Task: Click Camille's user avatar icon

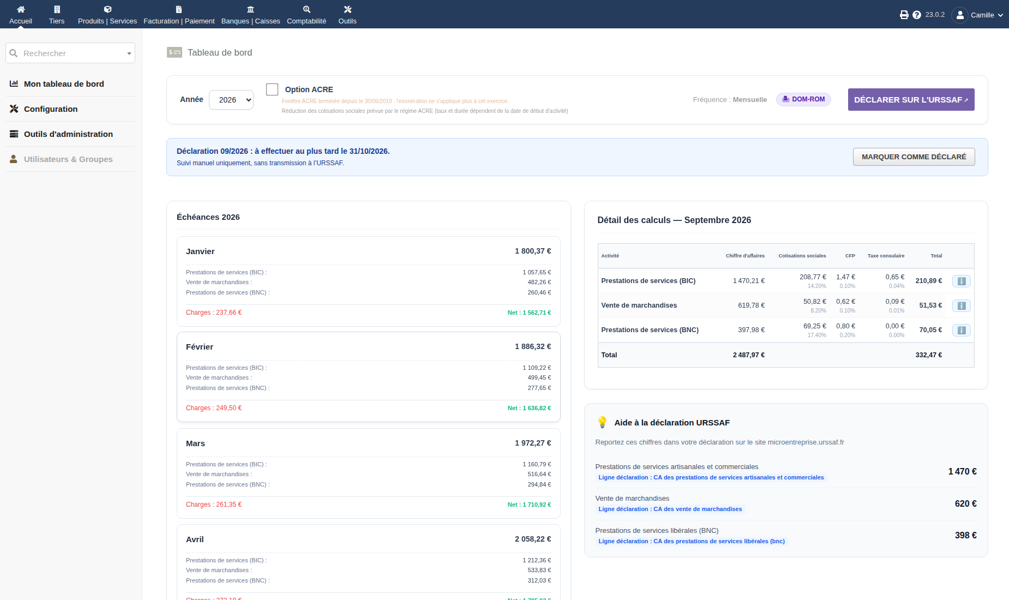Action: (960, 15)
